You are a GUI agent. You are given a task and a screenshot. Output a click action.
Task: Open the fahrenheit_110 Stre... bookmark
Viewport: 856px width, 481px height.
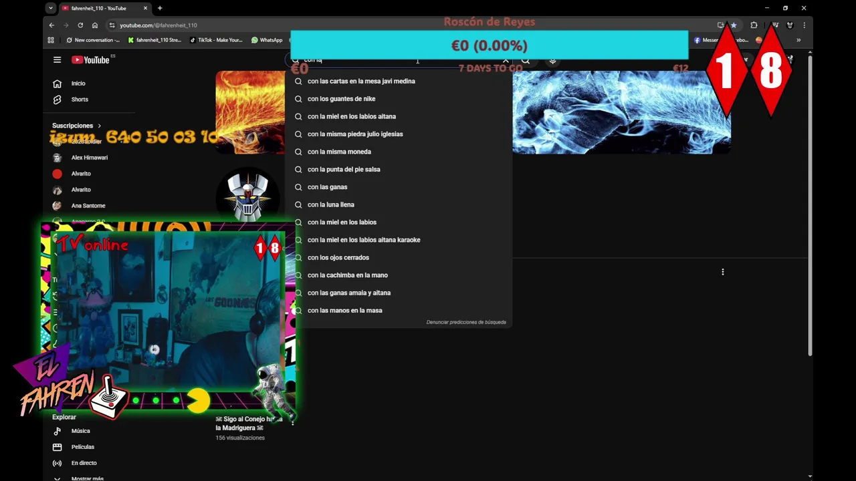[154, 40]
